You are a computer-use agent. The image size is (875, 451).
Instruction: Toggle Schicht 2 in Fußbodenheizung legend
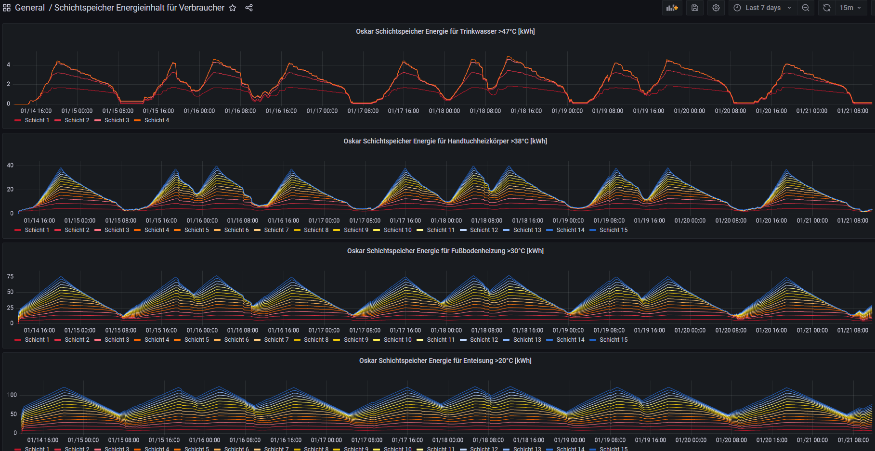pos(77,340)
